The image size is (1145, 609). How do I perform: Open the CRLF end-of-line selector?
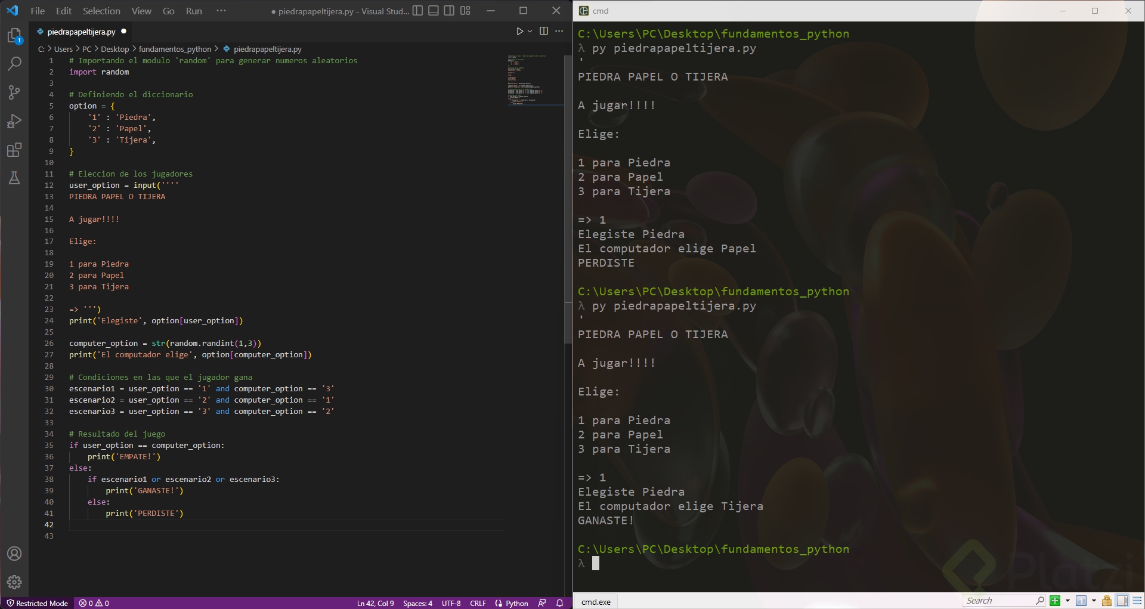478,603
